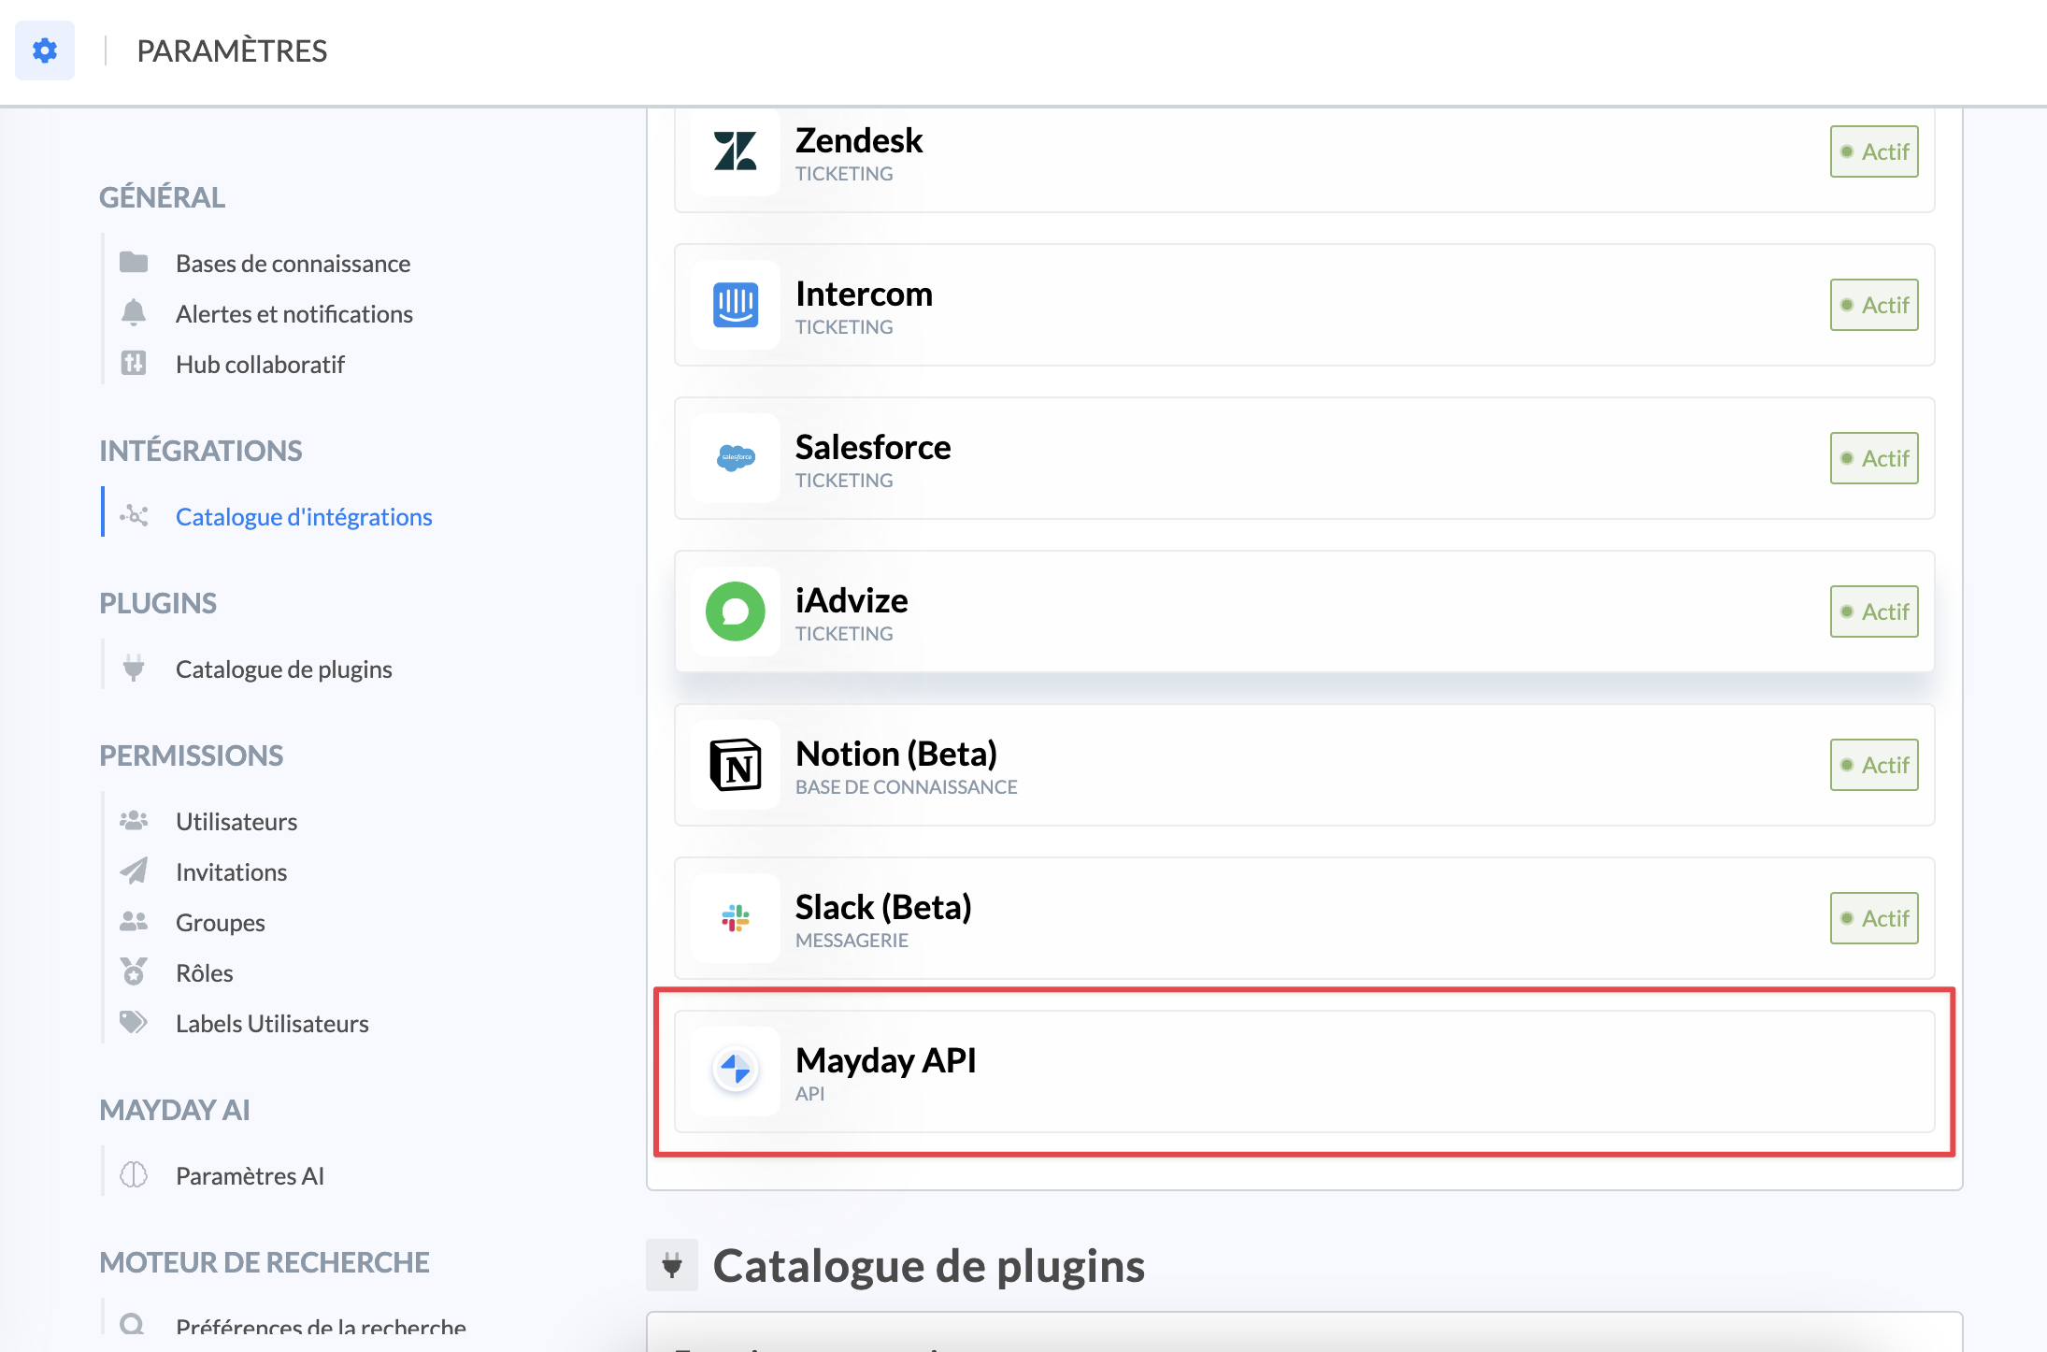2047x1352 pixels.
Task: Open Catalogue d'intégrations in sidebar
Action: tap(304, 517)
